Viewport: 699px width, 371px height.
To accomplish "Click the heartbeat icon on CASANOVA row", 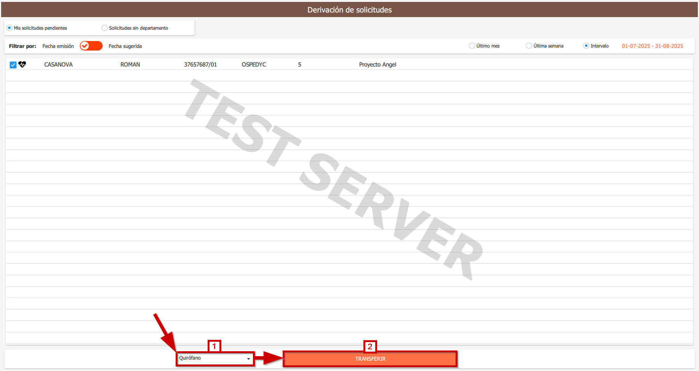I will (x=22, y=65).
